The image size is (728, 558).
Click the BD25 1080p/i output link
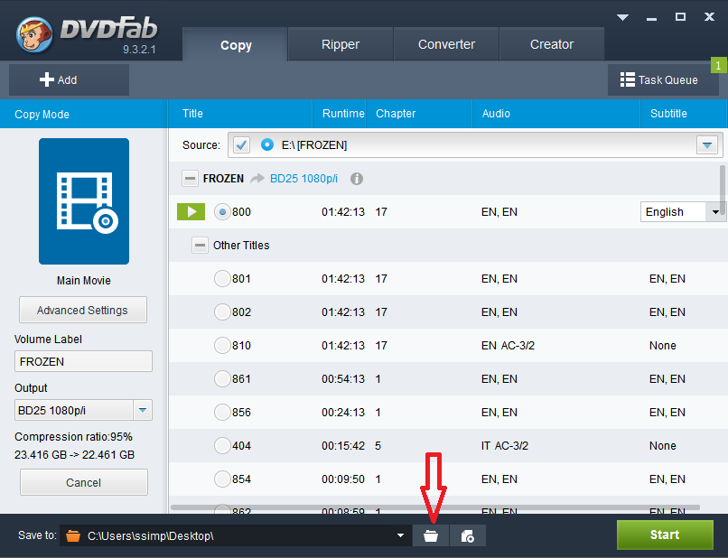[x=303, y=179]
